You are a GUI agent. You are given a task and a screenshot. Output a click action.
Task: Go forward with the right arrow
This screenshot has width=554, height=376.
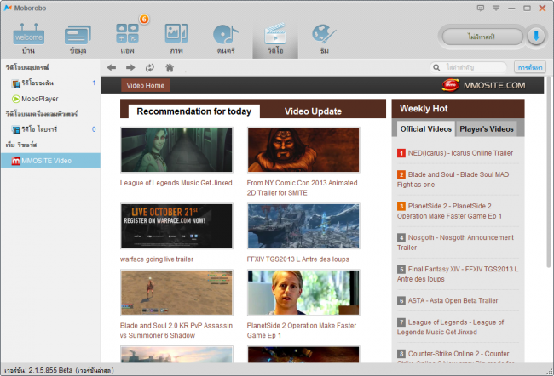click(x=130, y=67)
